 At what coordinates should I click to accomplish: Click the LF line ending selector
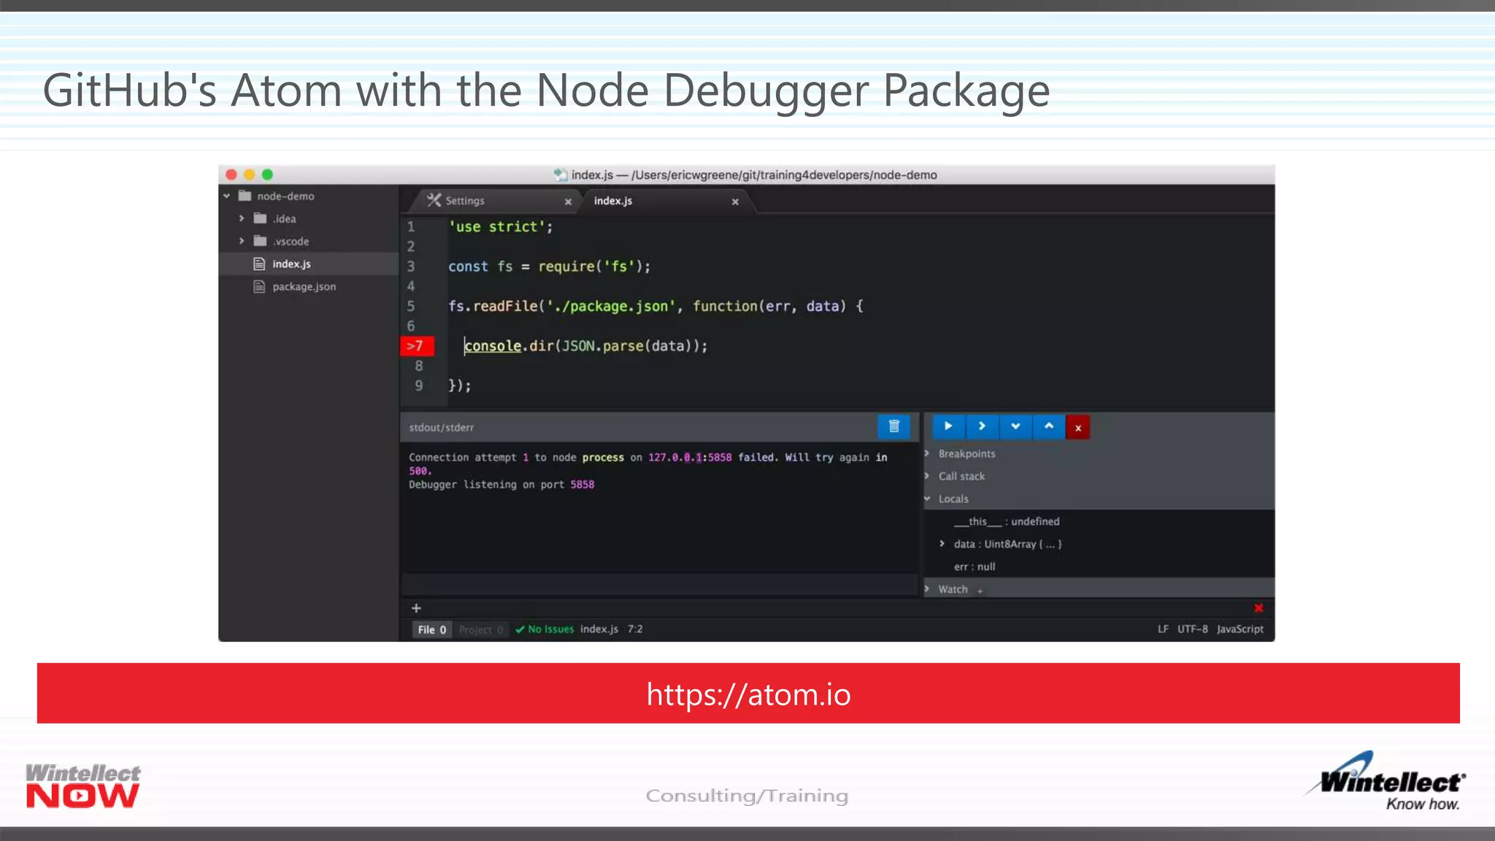pyautogui.click(x=1163, y=629)
